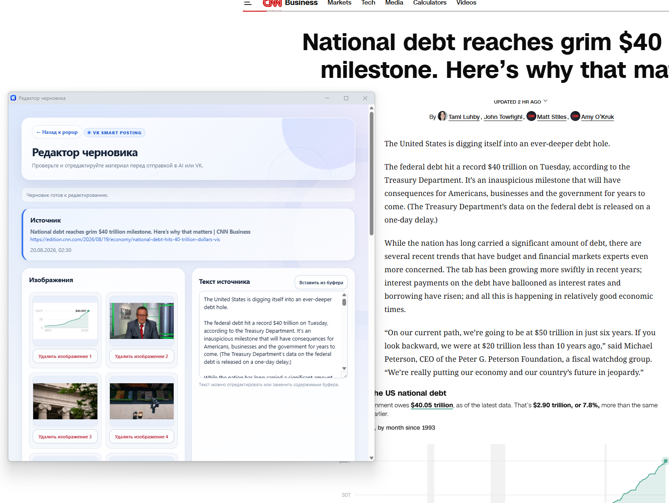The height and width of the screenshot is (503, 669).
Task: Select the thumbnail of man in suit
Action: click(142, 321)
